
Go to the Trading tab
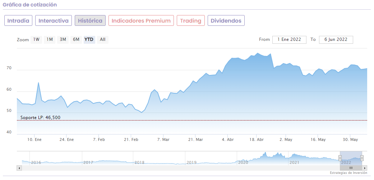coord(191,20)
